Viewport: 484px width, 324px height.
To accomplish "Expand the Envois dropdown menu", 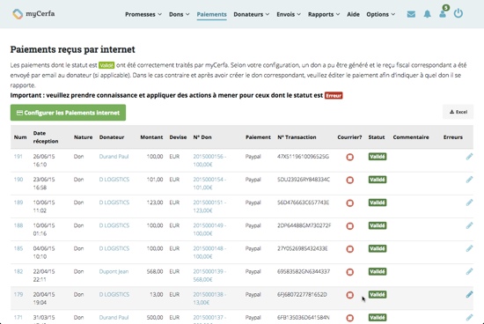I will 289,14.
